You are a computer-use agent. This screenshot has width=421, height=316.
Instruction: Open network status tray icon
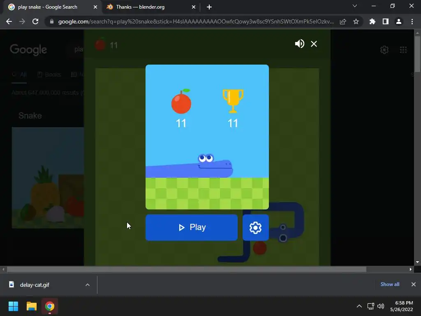[370, 306]
